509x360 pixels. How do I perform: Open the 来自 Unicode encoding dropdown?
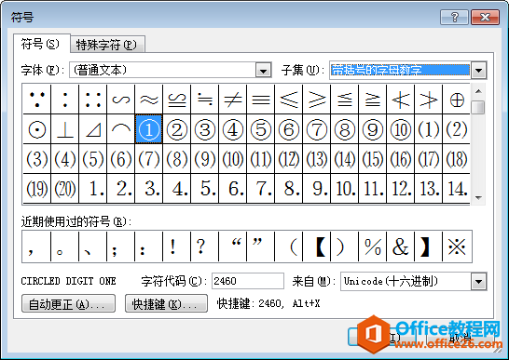478,281
